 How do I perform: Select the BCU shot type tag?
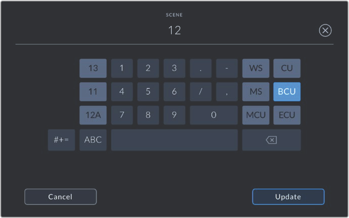[287, 92]
